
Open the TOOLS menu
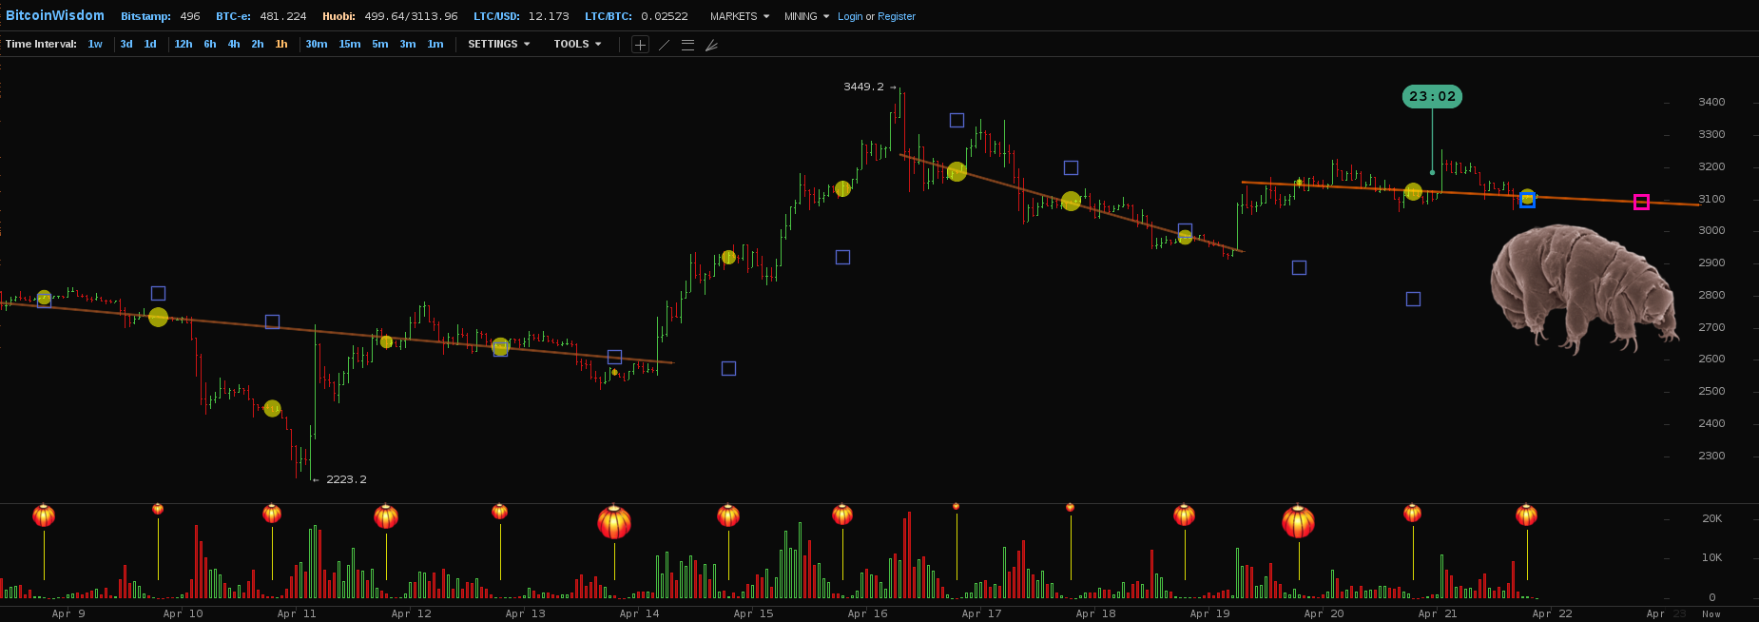[577, 44]
